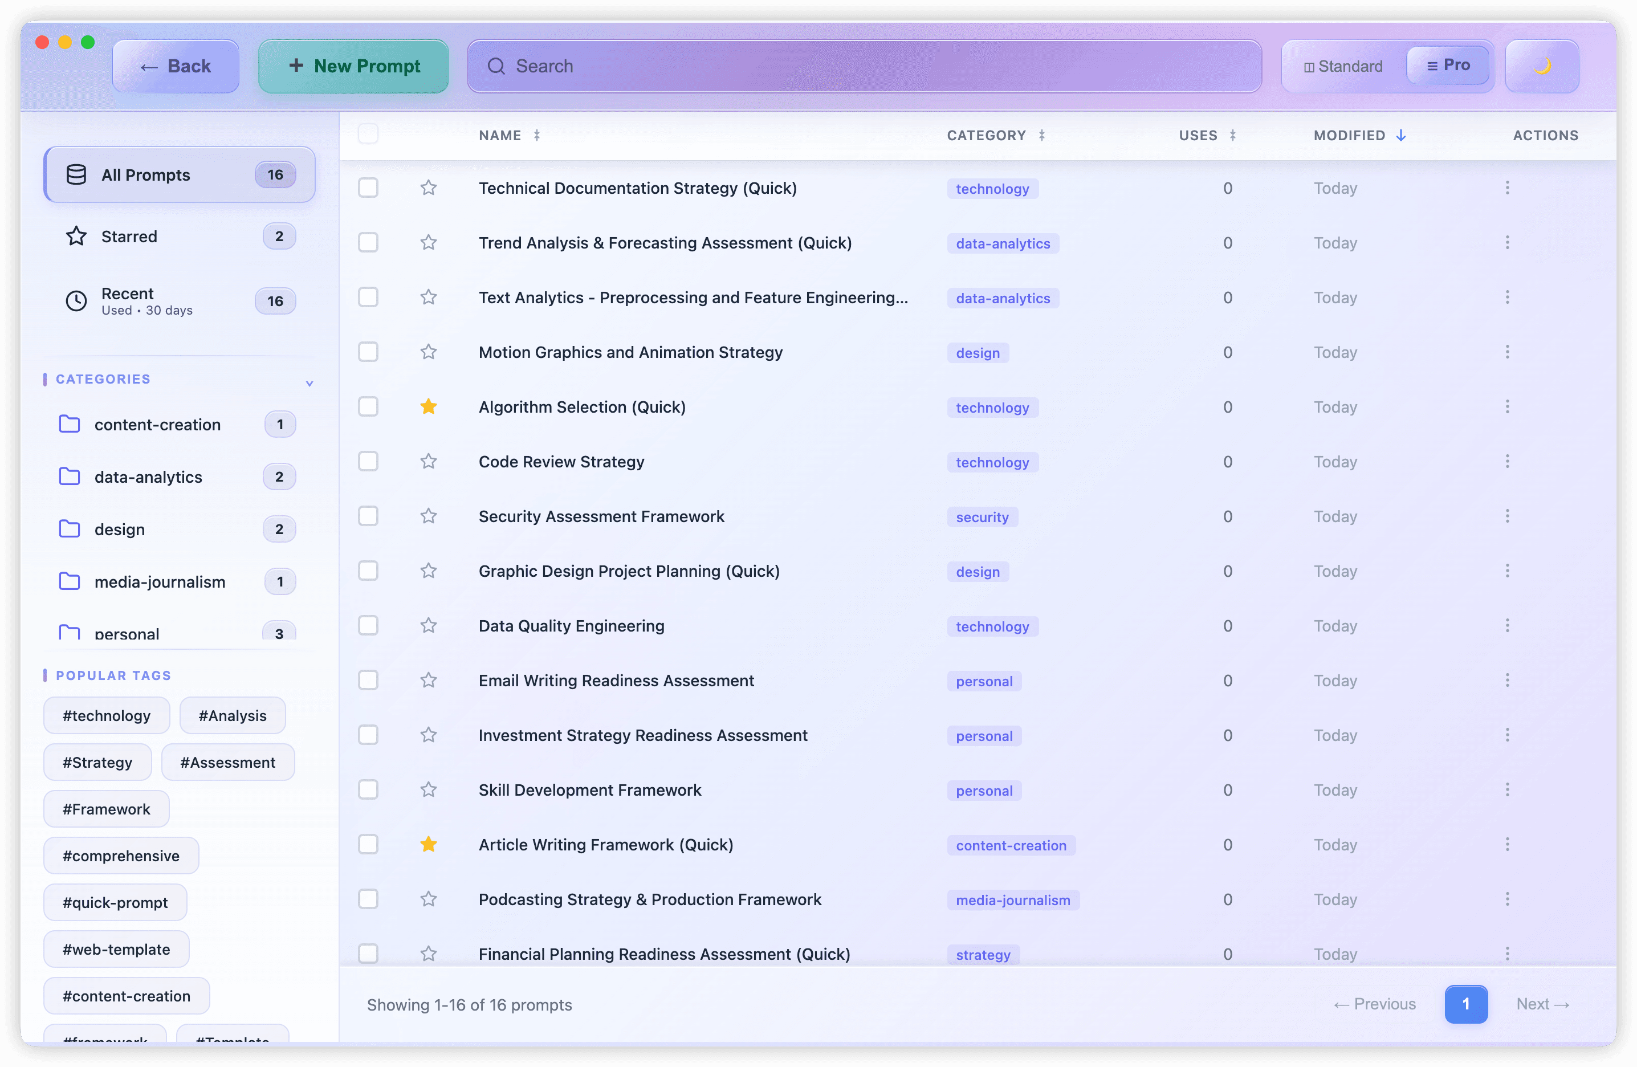Select the All Prompts database icon

75,174
